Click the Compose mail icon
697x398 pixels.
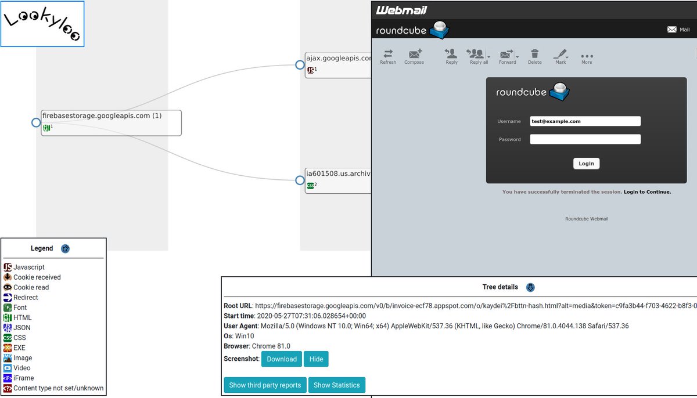pos(415,53)
